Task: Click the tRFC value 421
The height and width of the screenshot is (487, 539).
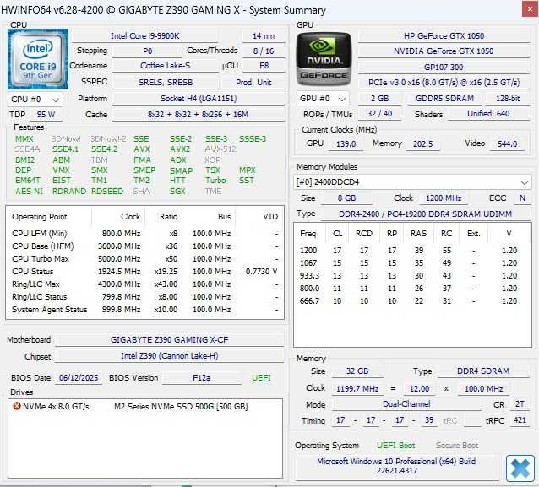Action: click(520, 420)
